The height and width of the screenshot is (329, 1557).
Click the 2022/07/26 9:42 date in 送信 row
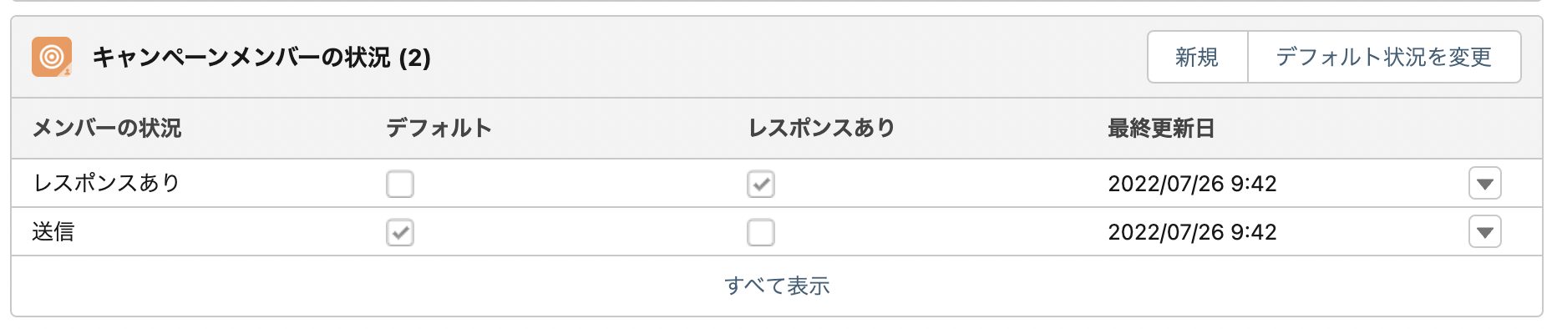click(1192, 232)
